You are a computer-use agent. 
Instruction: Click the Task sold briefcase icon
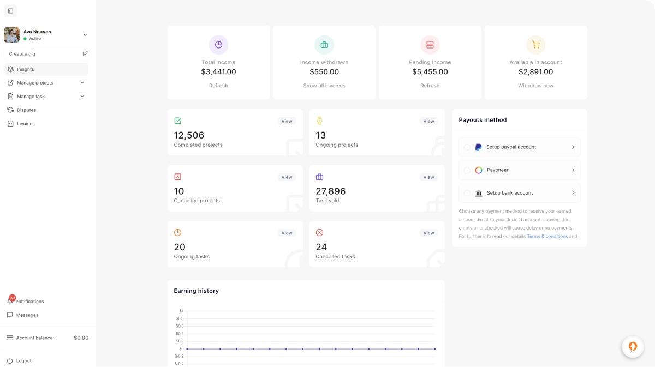click(x=320, y=177)
